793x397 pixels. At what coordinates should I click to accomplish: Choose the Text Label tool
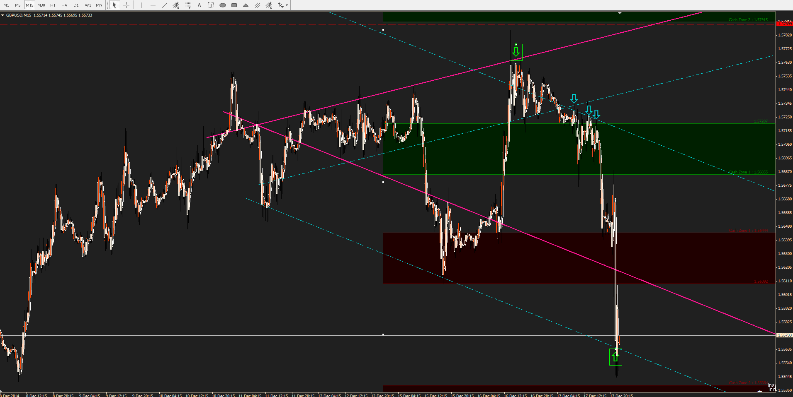pos(211,5)
